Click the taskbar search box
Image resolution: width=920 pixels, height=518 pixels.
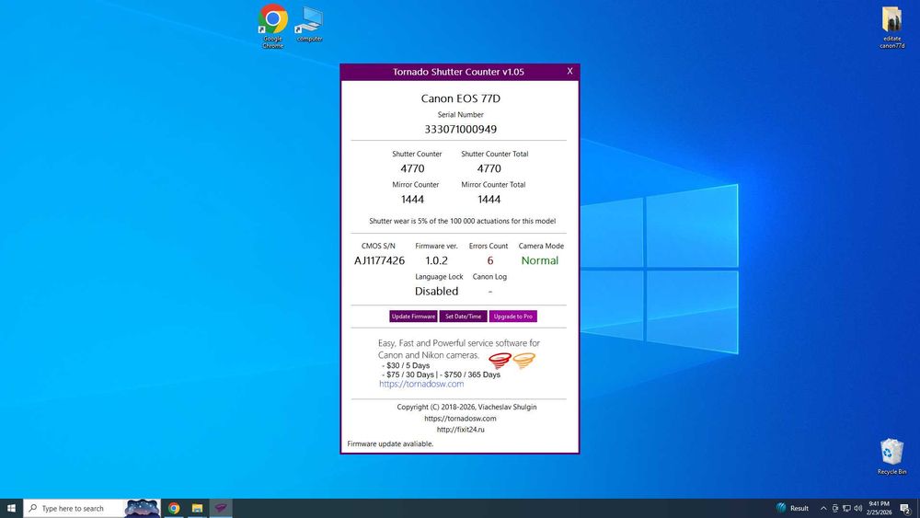point(74,508)
